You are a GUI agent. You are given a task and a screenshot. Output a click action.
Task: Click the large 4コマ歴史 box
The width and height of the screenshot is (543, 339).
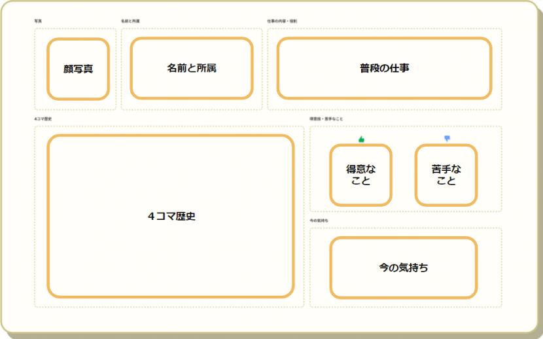(171, 216)
